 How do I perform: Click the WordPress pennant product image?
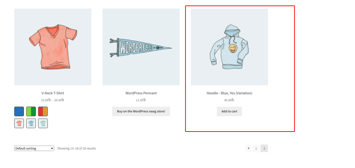point(141,47)
